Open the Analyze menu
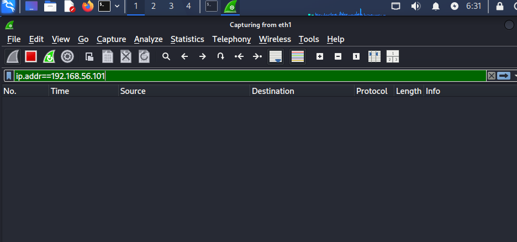The height and width of the screenshot is (242, 517). click(x=149, y=39)
